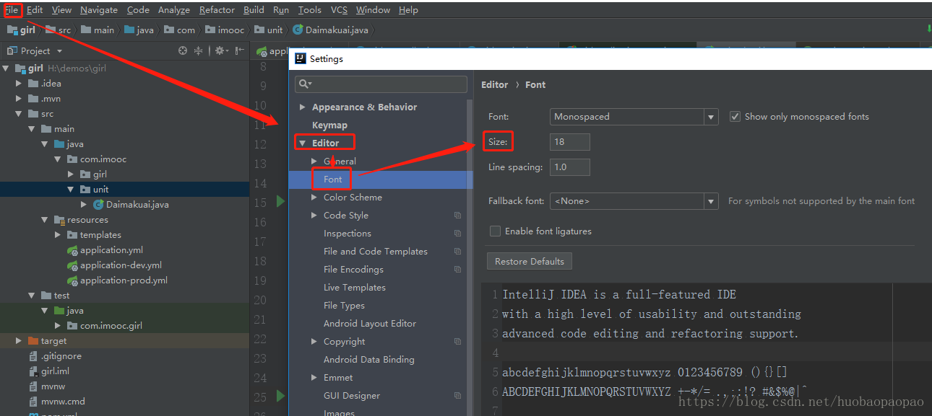Screen dimensions: 932x416
Task: Click the run gutter arrow at line 15
Action: point(281,201)
